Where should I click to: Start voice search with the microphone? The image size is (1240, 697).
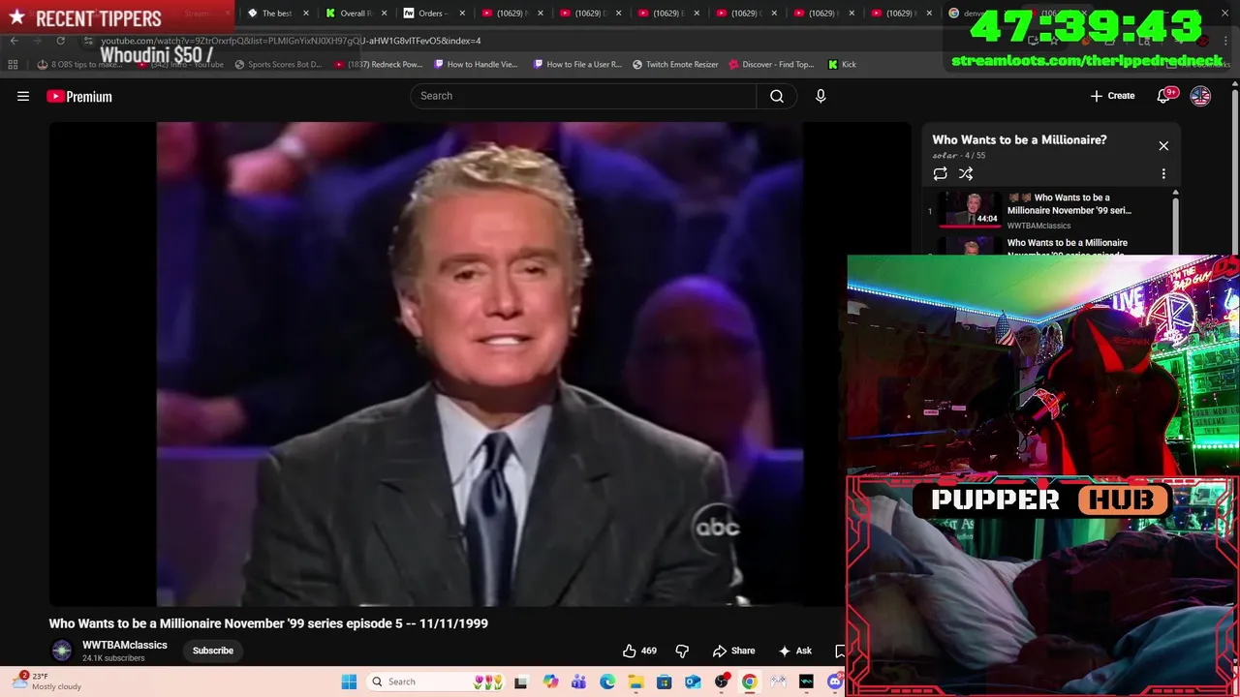(x=821, y=96)
